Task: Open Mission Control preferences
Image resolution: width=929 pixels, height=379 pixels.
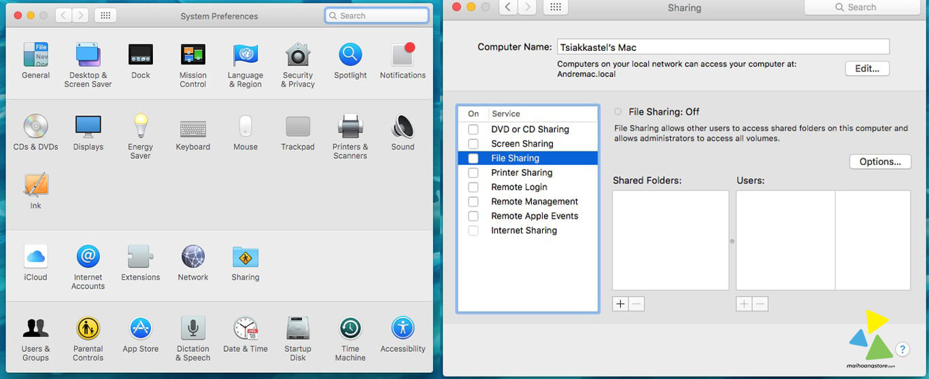Action: 193,56
